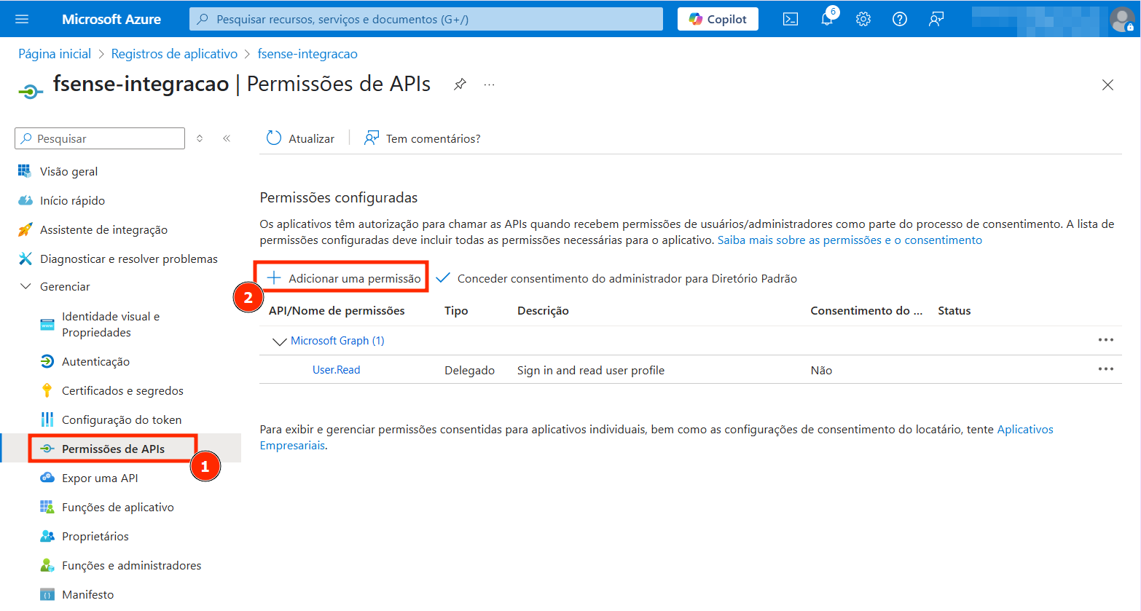This screenshot has width=1141, height=611.
Task: Open Assistente de integração
Action: click(103, 229)
